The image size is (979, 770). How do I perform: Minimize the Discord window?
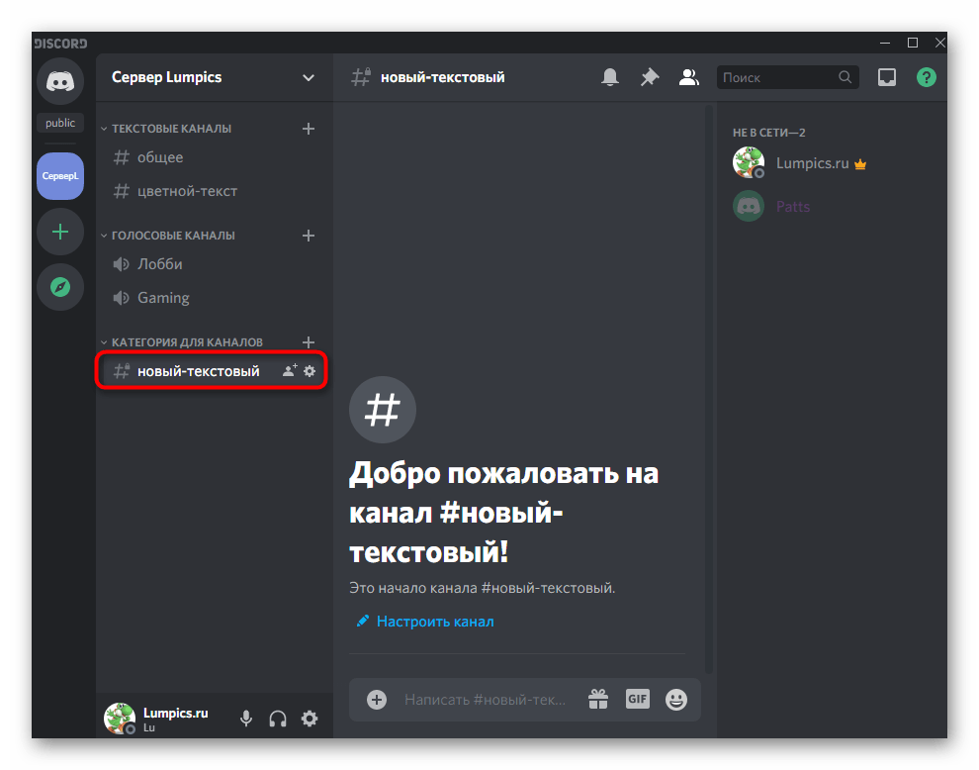[885, 43]
